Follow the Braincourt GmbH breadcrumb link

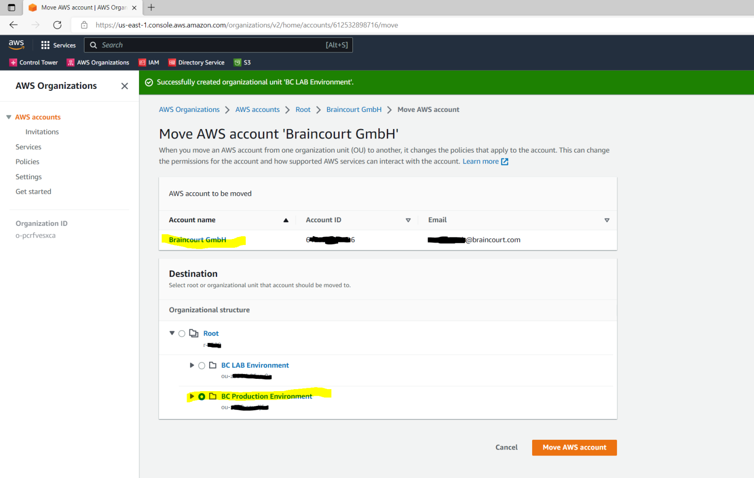[x=353, y=109]
